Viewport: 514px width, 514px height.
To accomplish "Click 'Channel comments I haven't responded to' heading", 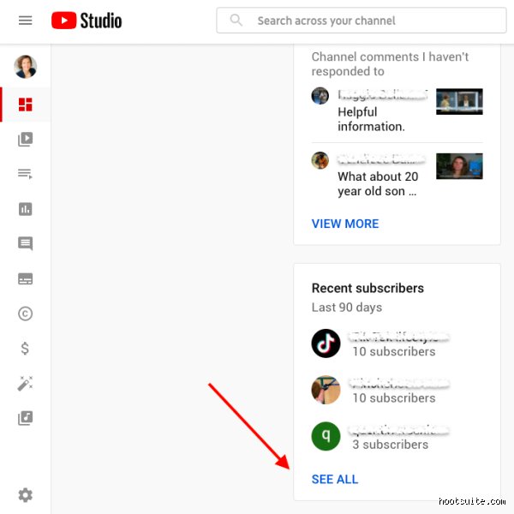I will [x=390, y=64].
